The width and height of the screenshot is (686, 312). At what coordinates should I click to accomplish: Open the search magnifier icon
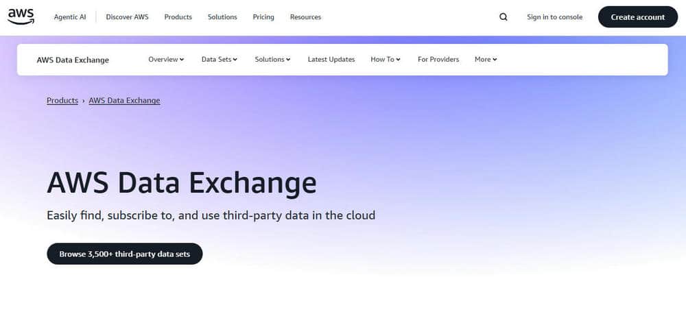tap(504, 17)
